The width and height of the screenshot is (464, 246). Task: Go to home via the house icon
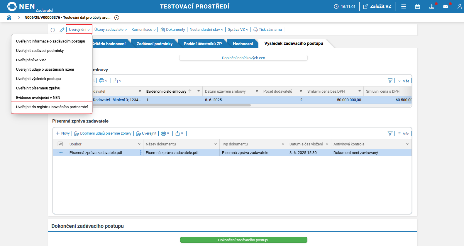(x=9, y=18)
